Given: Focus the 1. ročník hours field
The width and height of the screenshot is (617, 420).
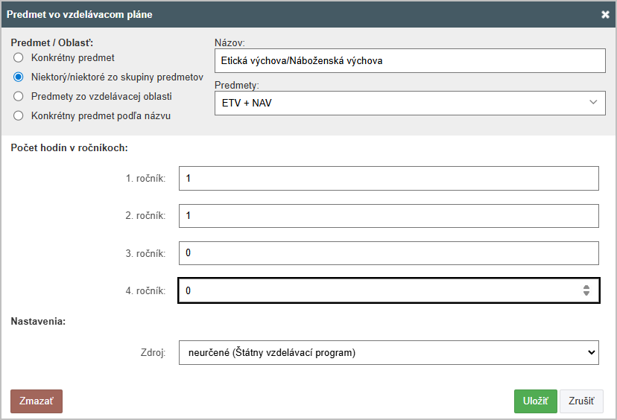Looking at the screenshot, I should 389,178.
